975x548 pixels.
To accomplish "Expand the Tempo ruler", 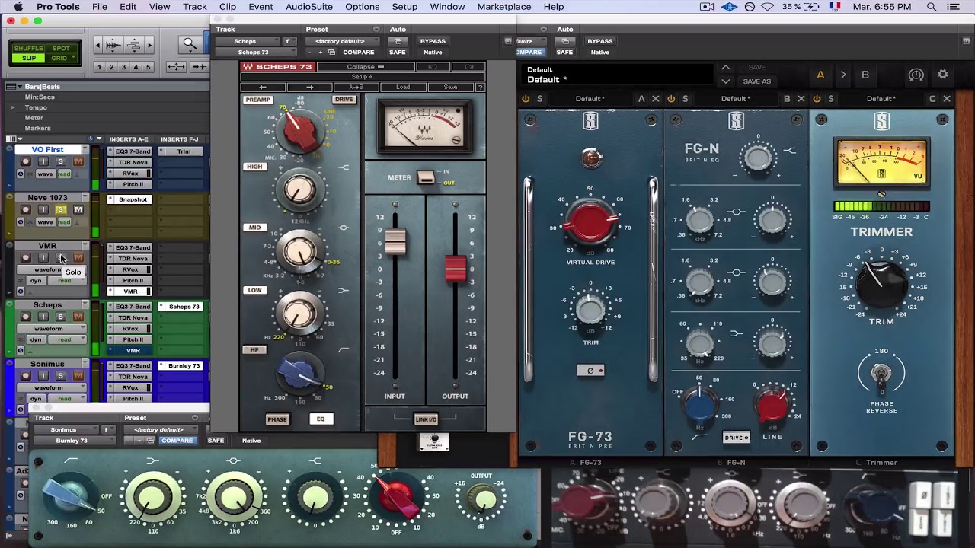I will [13, 107].
